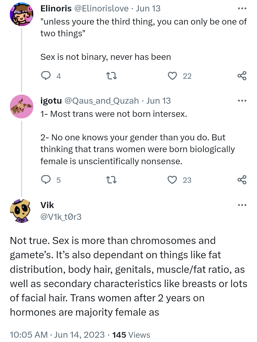
Task: Open igotu's pink profile avatar
Action: tap(21, 107)
